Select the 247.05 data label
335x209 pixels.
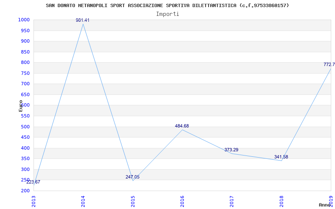pyautogui.click(x=132, y=177)
